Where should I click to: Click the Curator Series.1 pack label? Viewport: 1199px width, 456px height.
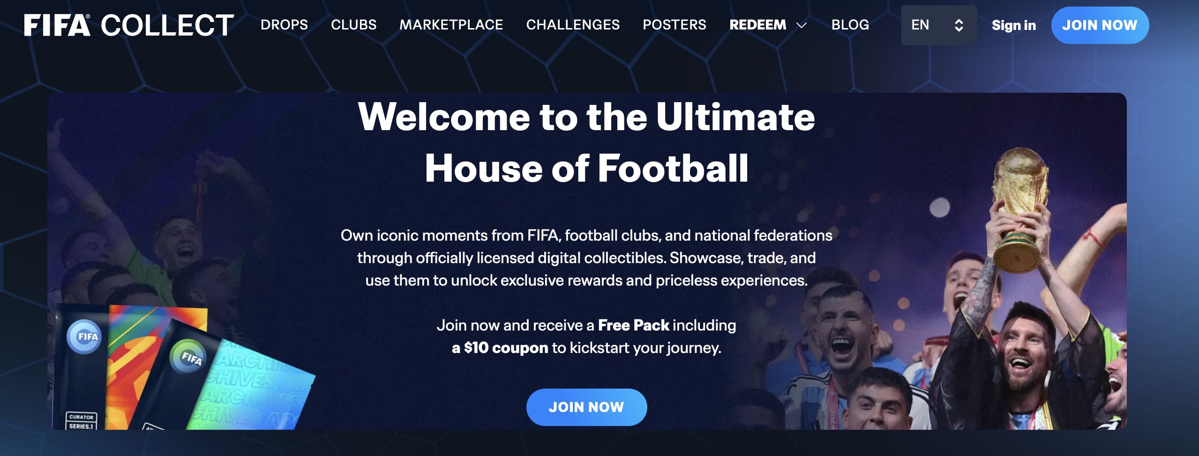coord(82,421)
